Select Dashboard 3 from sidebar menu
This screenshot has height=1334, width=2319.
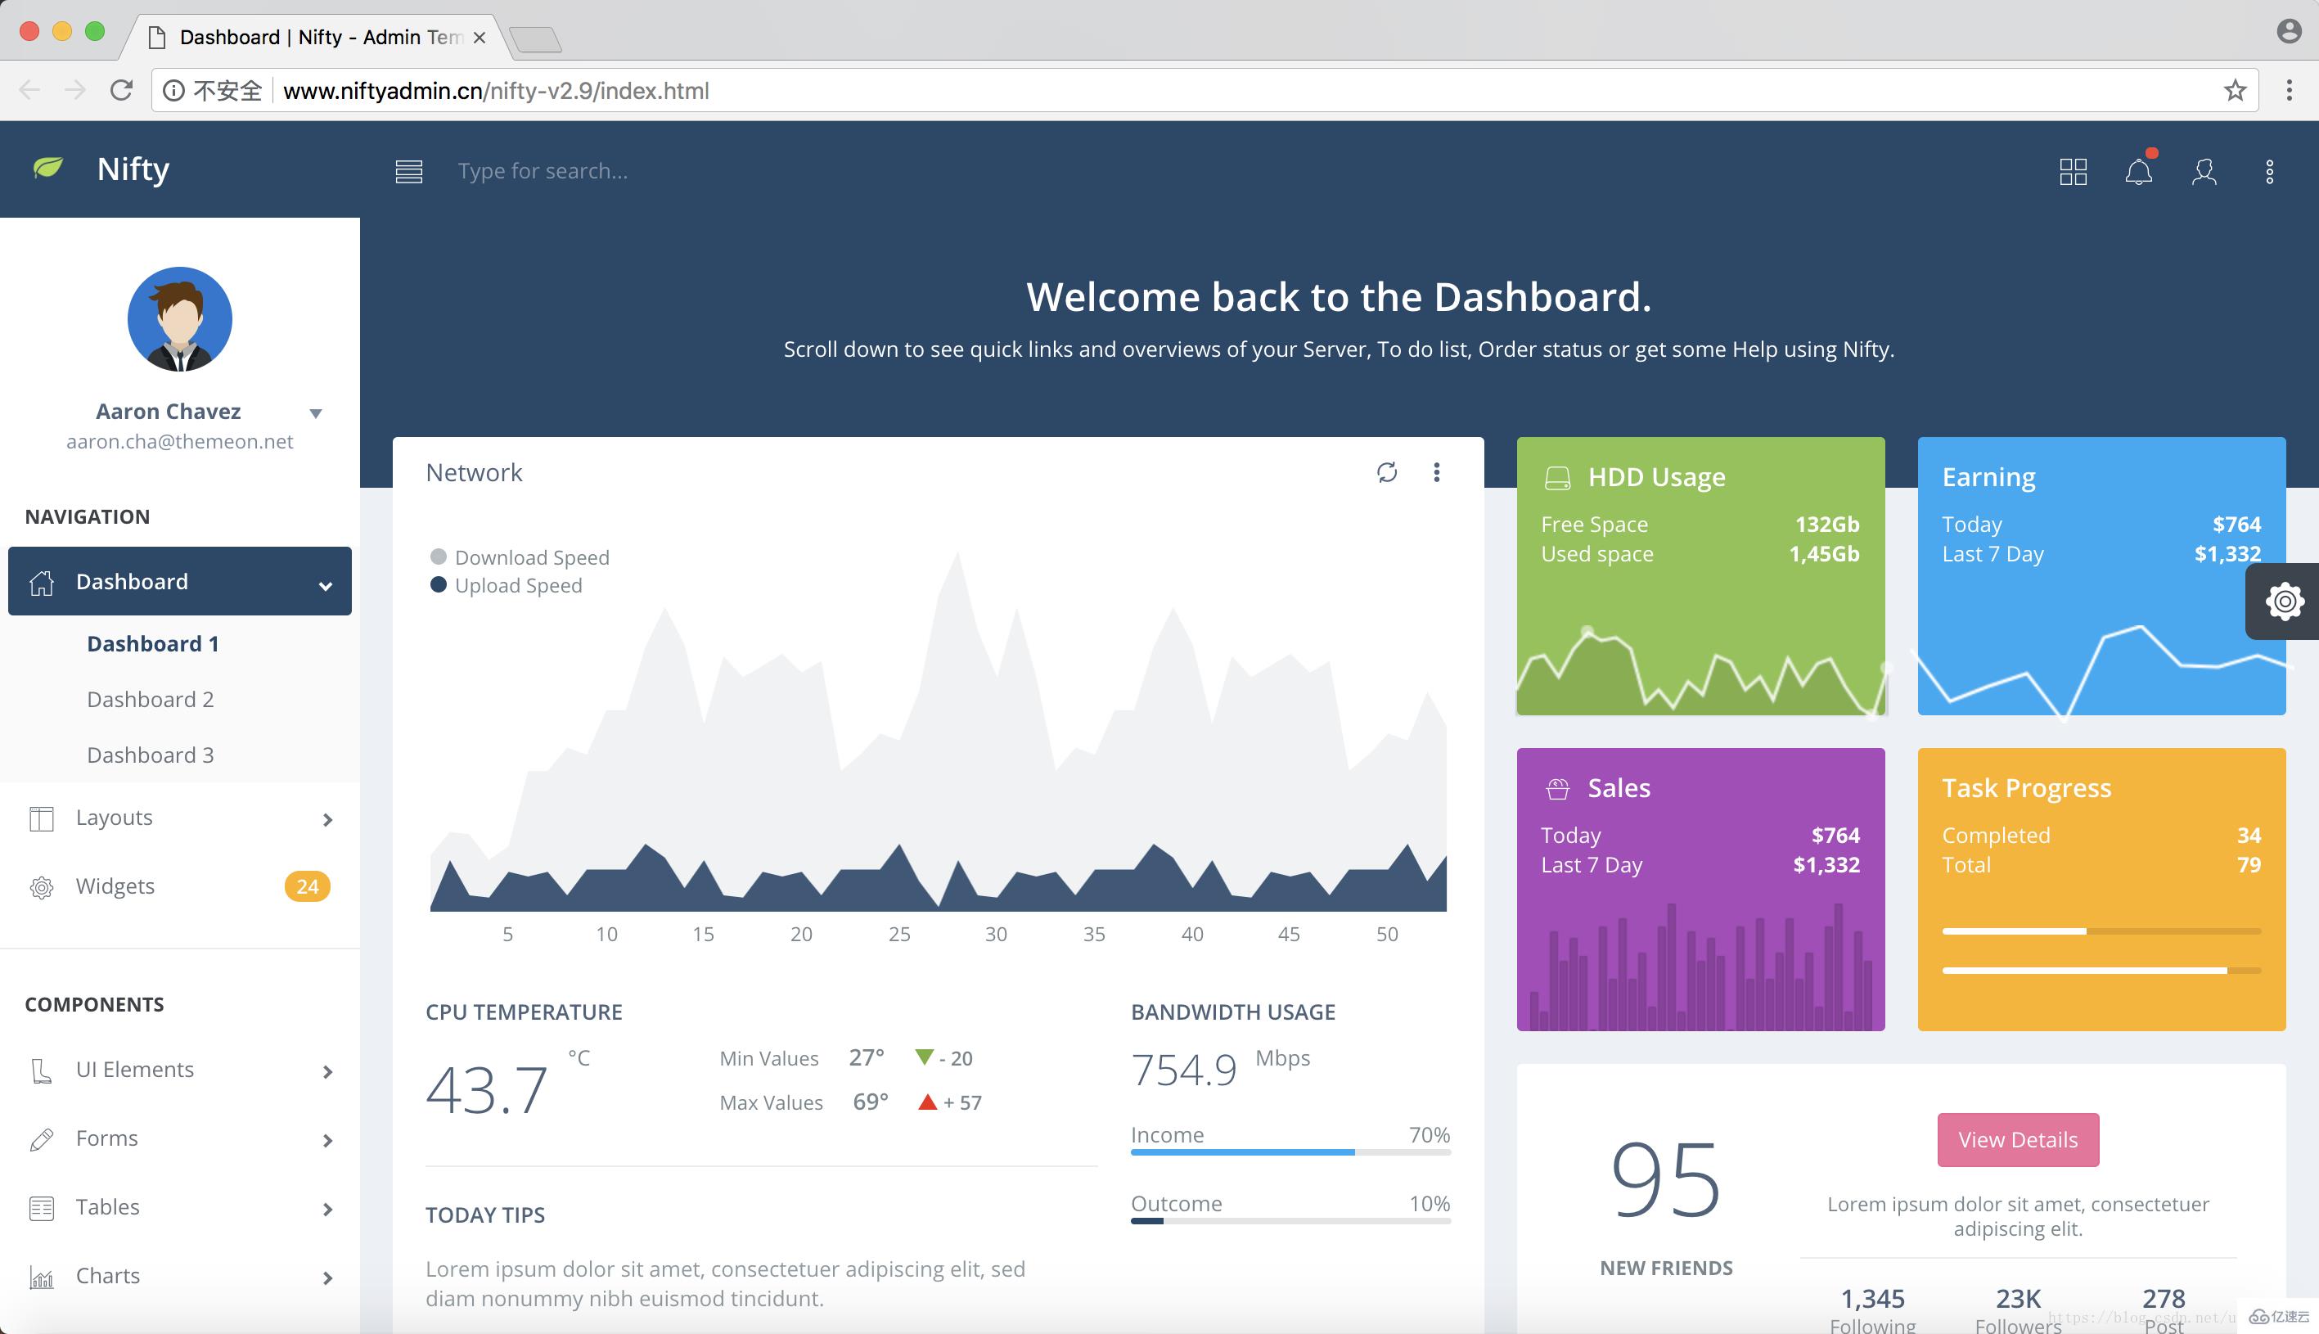(150, 754)
